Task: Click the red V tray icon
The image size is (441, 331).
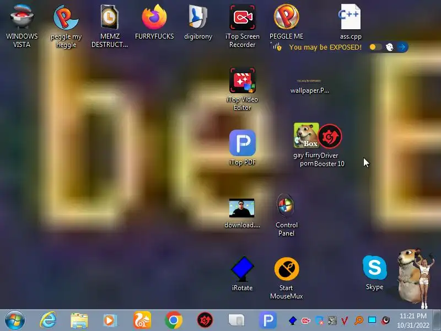Action: 345,321
